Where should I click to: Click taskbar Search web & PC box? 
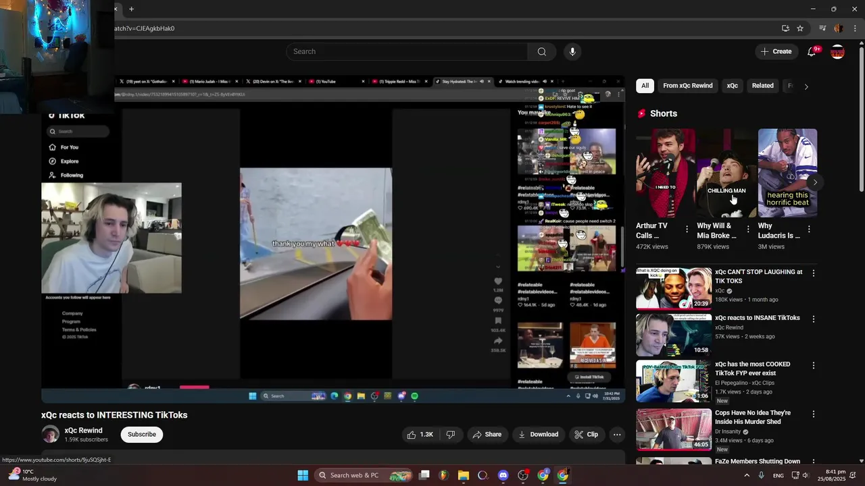coord(365,475)
